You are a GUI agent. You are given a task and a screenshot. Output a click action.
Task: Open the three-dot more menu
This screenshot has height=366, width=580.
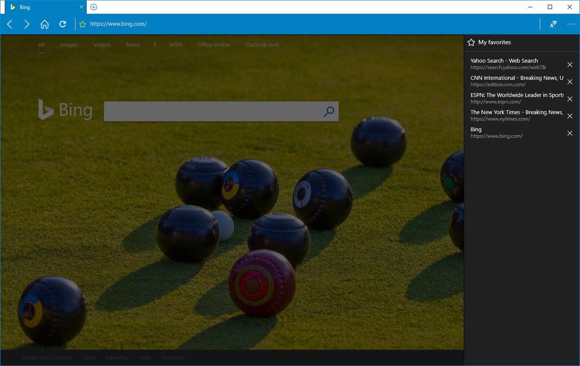(571, 24)
